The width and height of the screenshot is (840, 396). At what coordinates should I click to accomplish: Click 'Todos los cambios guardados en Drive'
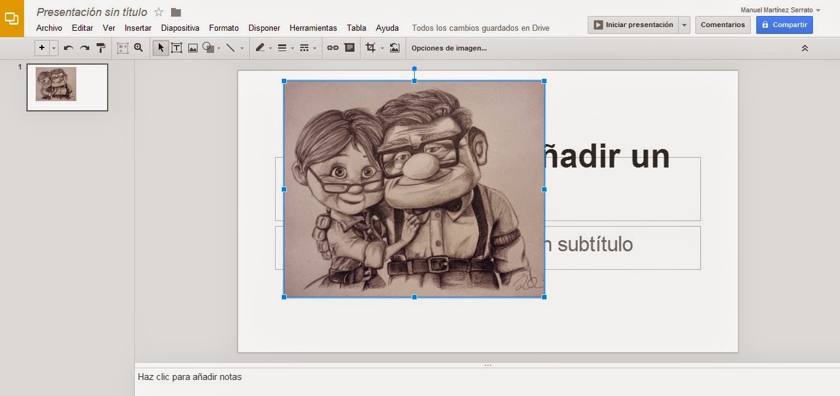[481, 28]
